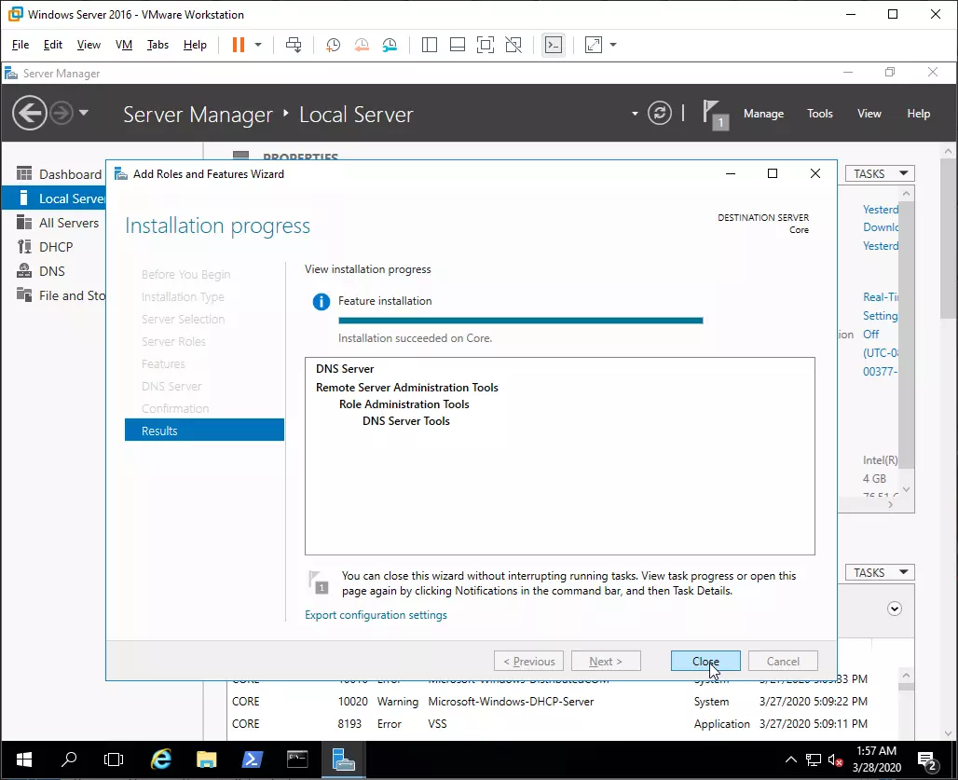The image size is (958, 780).
Task: Click the properties pane vertical scrollbar
Action: [x=907, y=333]
